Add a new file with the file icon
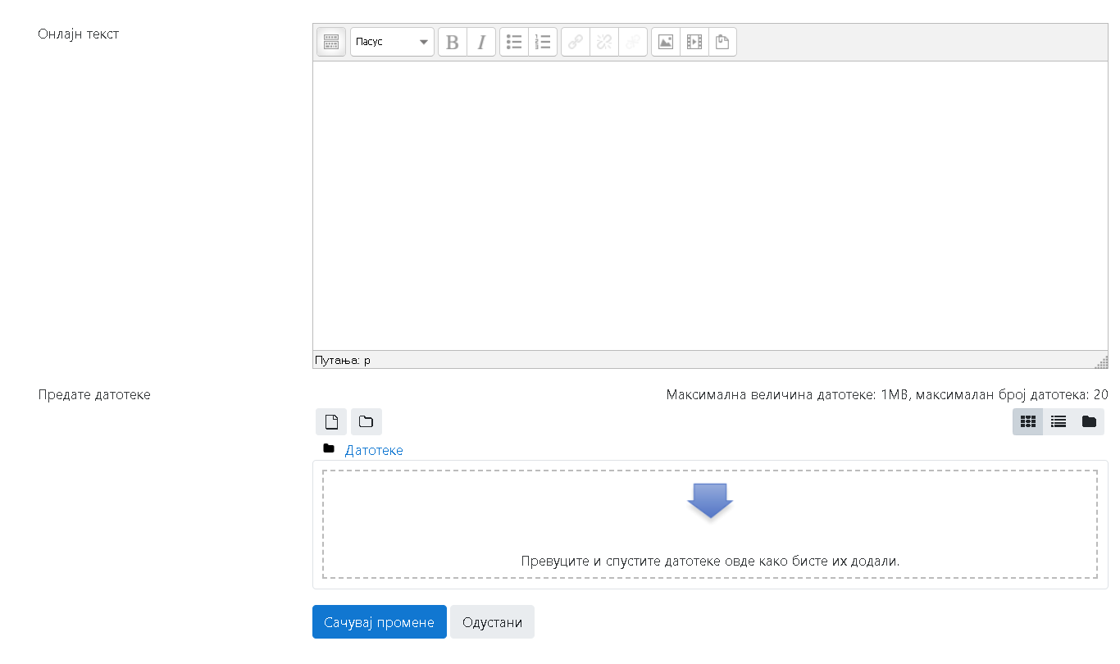The image size is (1120, 664). click(x=331, y=421)
